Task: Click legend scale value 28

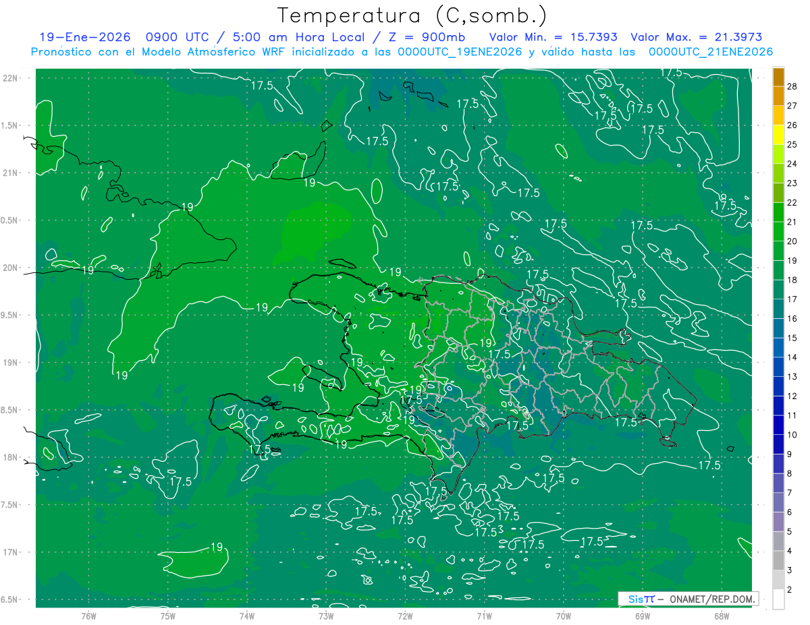Action: tap(792, 86)
